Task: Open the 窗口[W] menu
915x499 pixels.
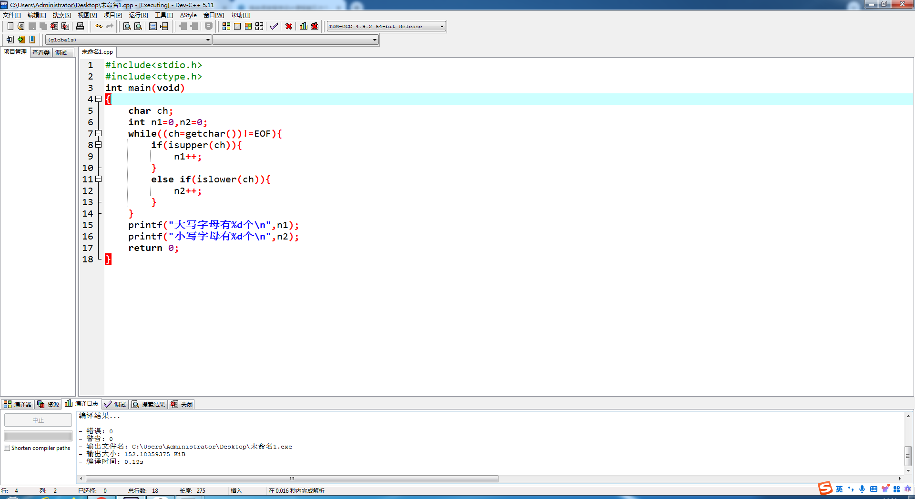Action: 214,15
